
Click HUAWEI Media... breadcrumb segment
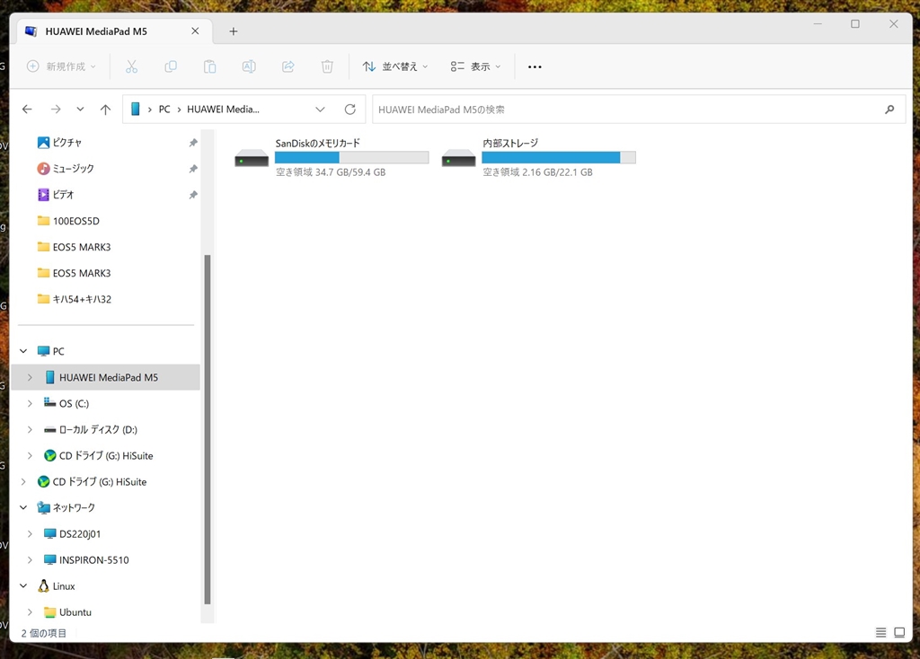coord(223,109)
